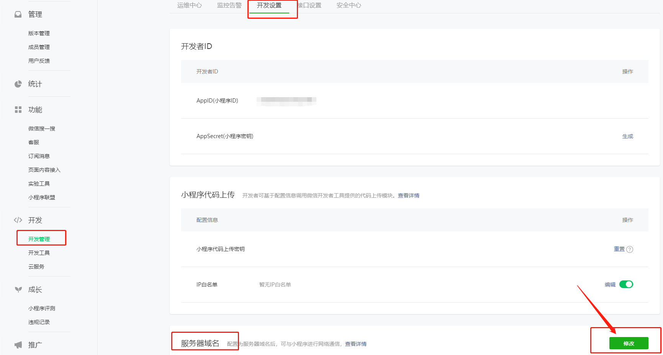Click the 成长 section heading
The width and height of the screenshot is (663, 355).
coord(35,290)
